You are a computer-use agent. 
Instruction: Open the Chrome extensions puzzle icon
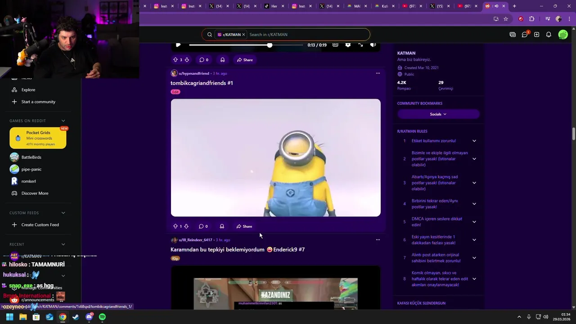pyautogui.click(x=532, y=19)
